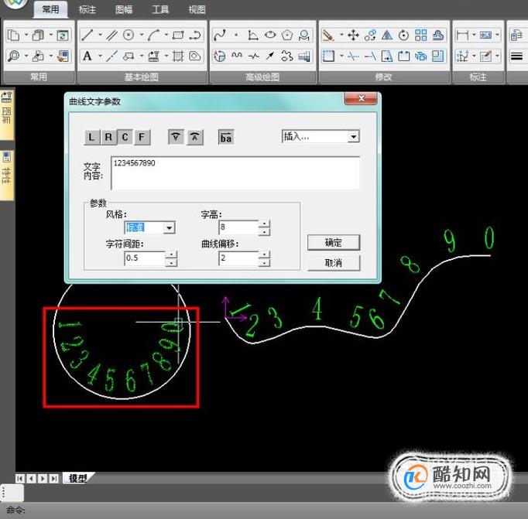Screen dimensions: 528x519
Task: Select the Trim tool
Action: (x=353, y=56)
